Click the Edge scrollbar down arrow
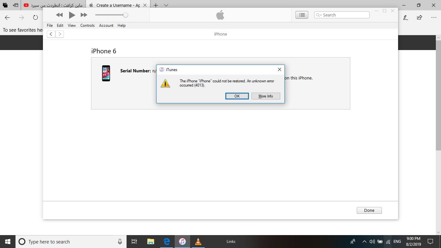This screenshot has height=248, width=441. [x=438, y=232]
